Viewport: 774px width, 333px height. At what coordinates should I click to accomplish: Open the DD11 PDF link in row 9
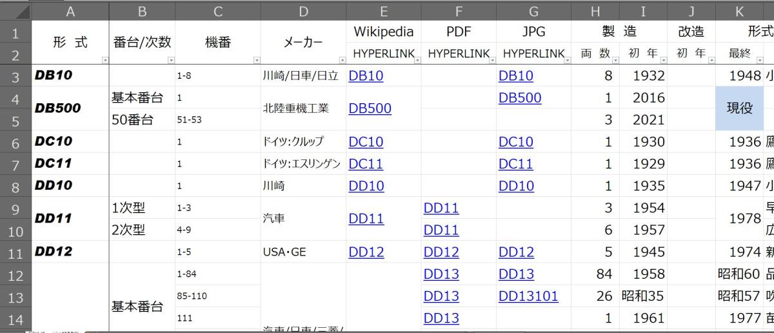[441, 208]
